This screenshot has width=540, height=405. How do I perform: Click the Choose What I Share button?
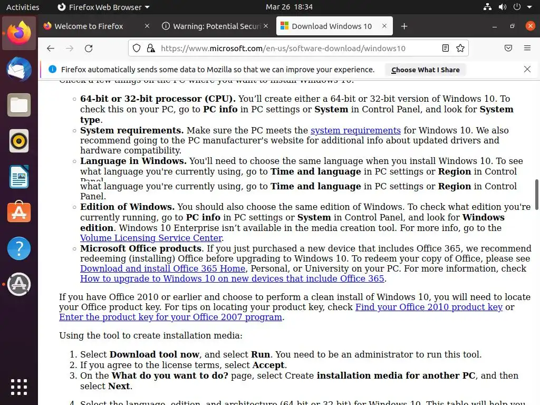(x=426, y=70)
